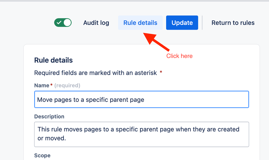The height and width of the screenshot is (160, 269).
Task: Go back via Return to rules
Action: point(233,23)
